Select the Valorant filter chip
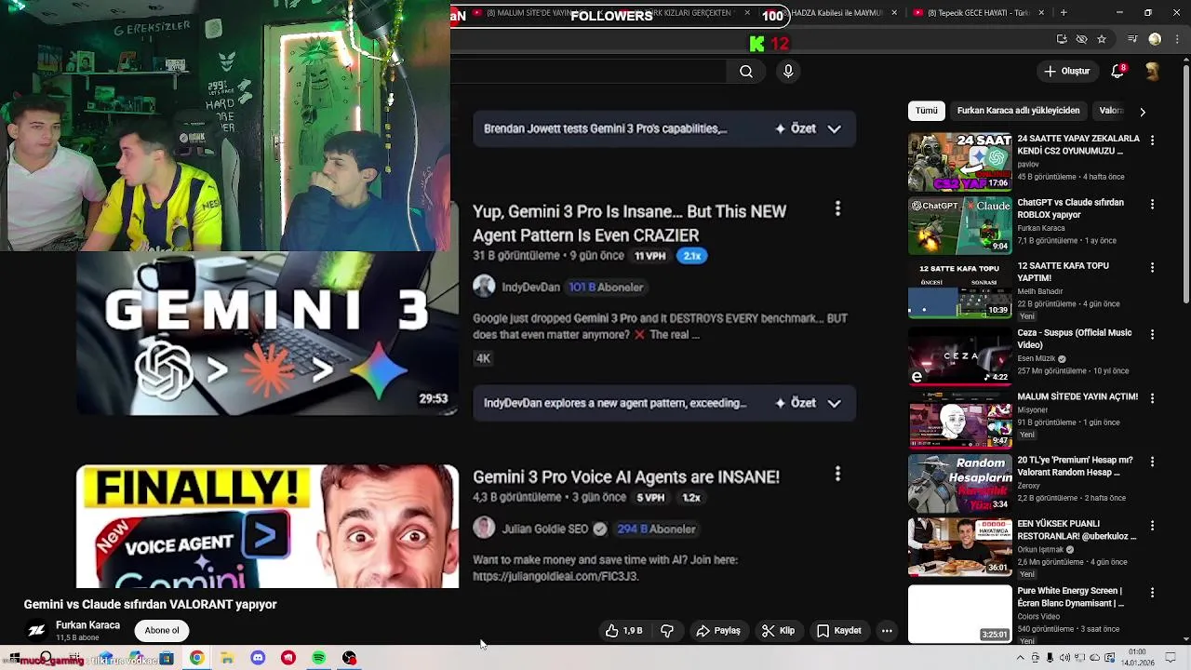1191x670 pixels. (1111, 111)
